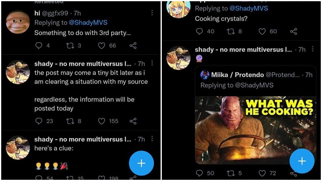This screenshot has height=181, width=322.
Task: Retweet the '3rd party' tweet
Action: (70, 45)
